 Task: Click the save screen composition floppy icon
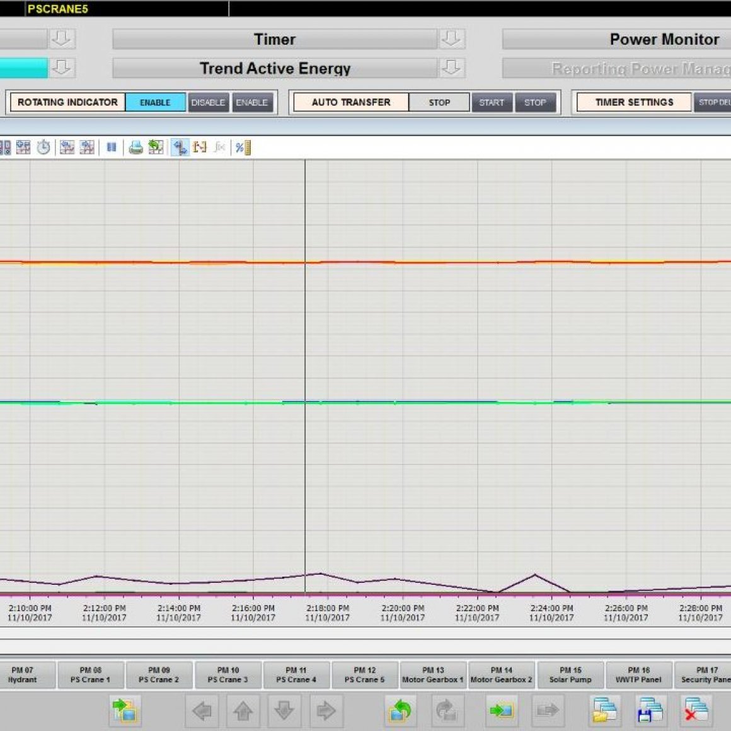pyautogui.click(x=649, y=711)
